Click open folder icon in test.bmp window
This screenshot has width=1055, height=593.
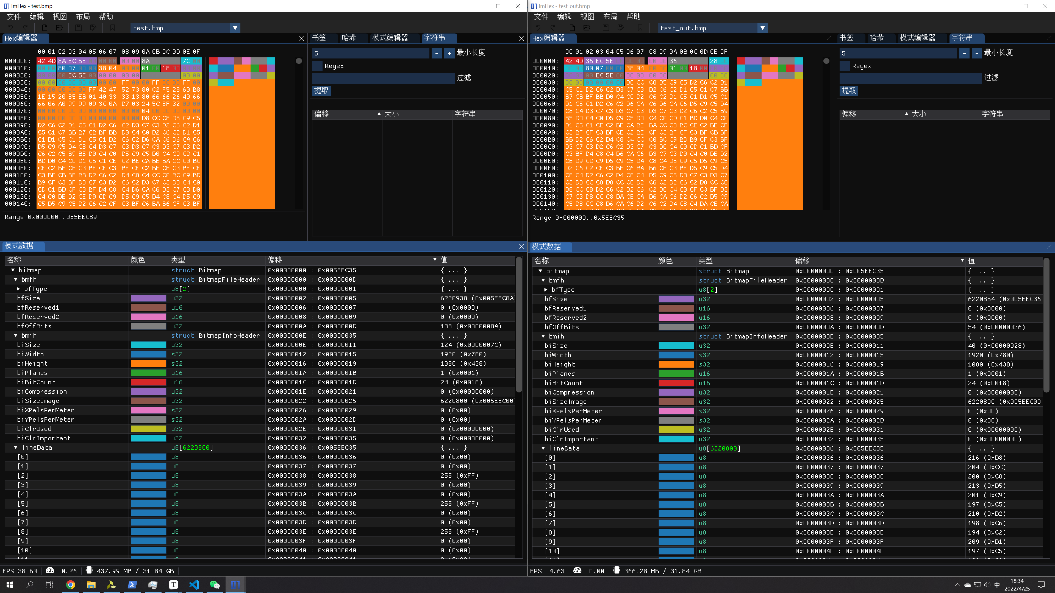[x=59, y=28]
